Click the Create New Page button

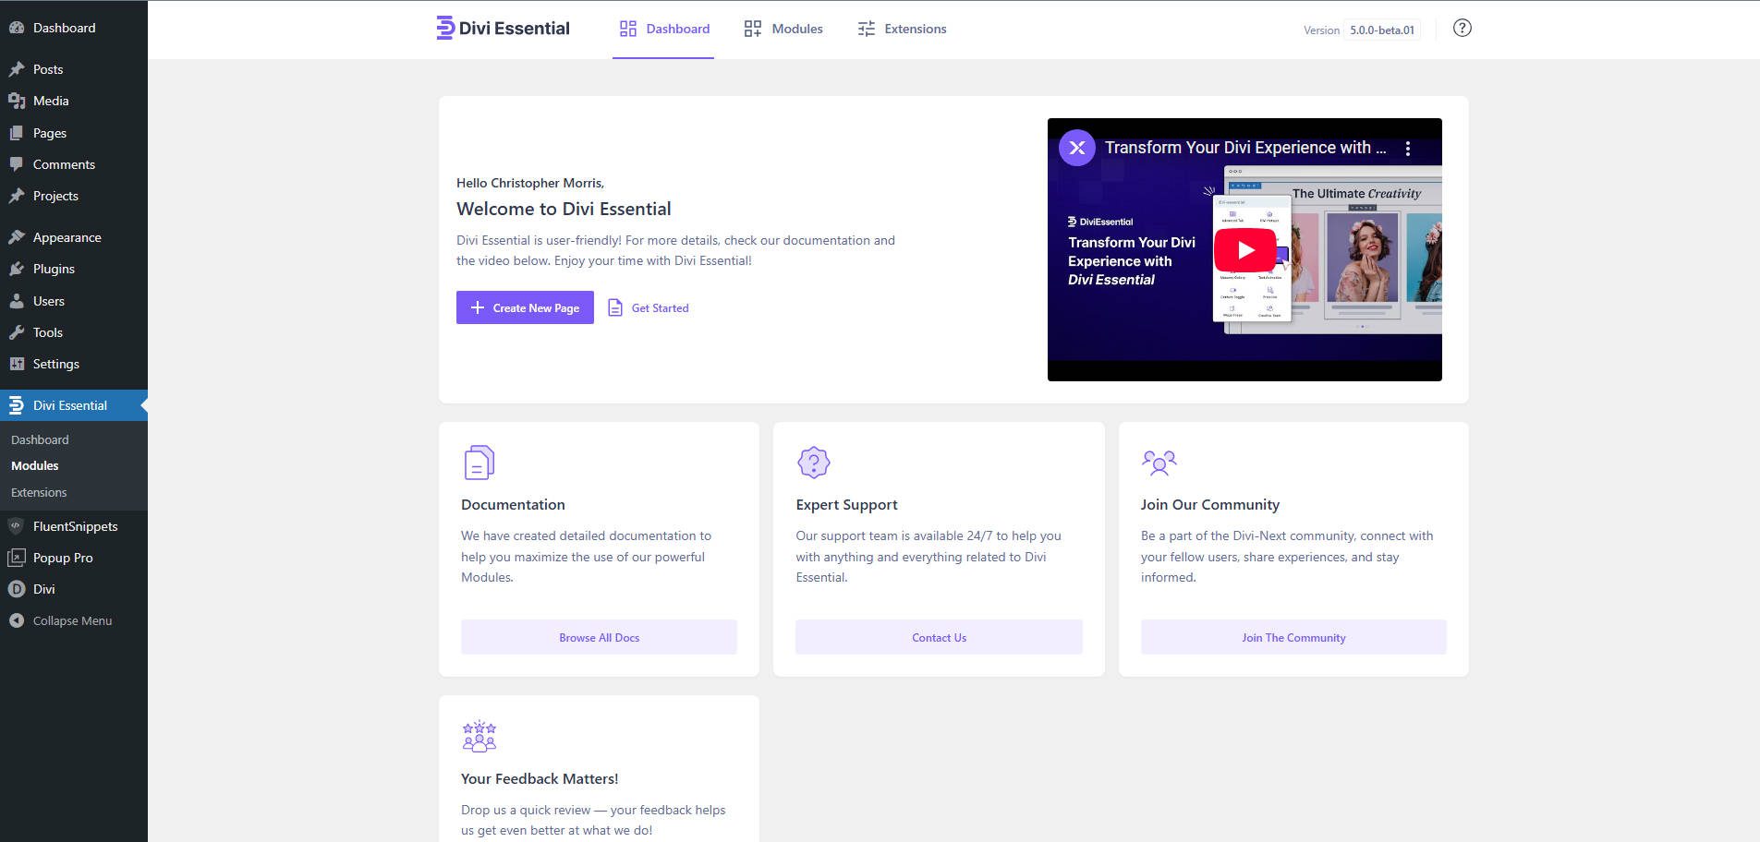point(525,307)
